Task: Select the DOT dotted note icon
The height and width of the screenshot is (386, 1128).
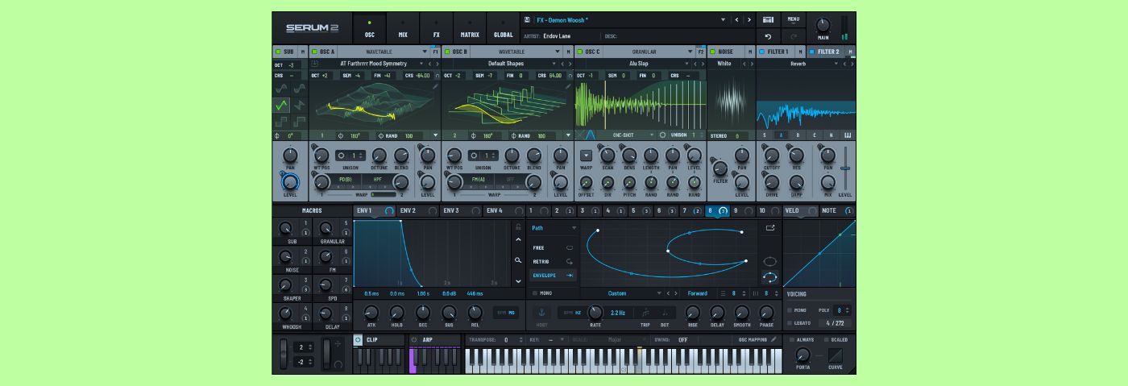Action: tap(665, 313)
